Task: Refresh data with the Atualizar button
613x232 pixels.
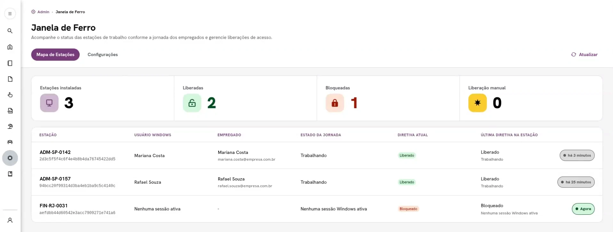Action: click(x=584, y=54)
